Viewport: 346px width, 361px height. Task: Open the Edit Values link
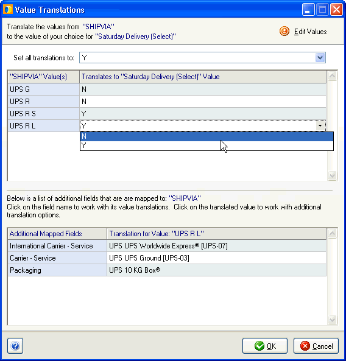[310, 32]
